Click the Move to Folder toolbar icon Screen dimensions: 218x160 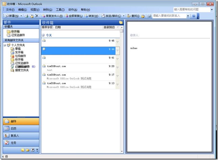coord(32,16)
